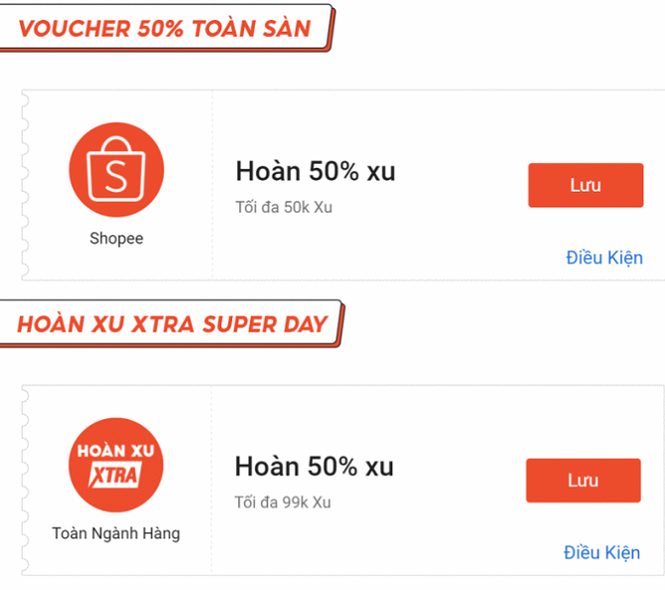
Task: Click the Shopee label under the logo
Action: (116, 238)
